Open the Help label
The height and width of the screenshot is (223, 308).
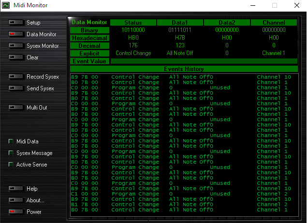pyautogui.click(x=32, y=189)
